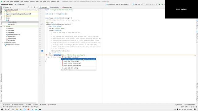
Task: Collapse the lib folder
Action: tap(5, 20)
